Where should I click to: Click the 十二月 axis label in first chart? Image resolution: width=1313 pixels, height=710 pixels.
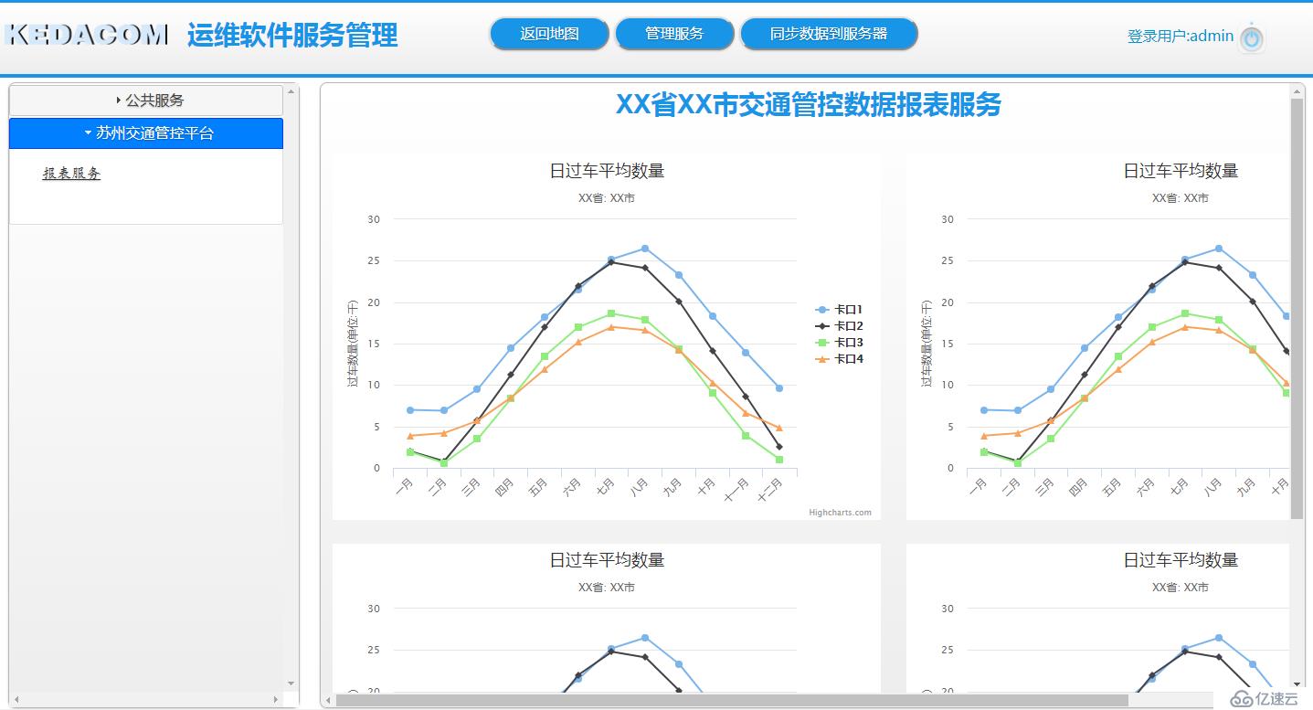[x=769, y=489]
